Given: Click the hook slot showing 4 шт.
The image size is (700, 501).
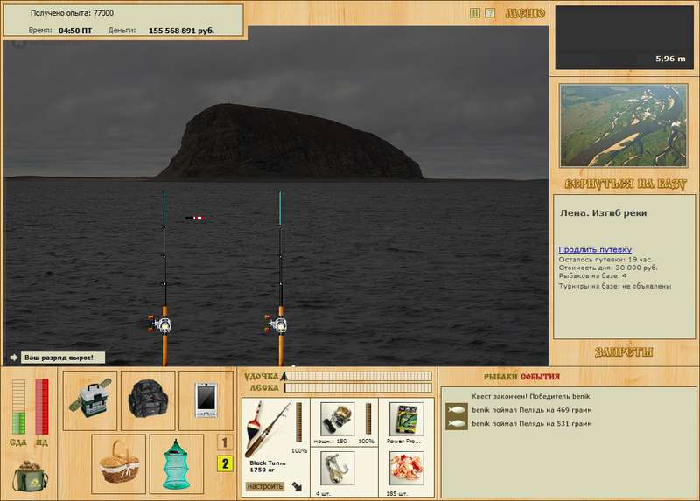Looking at the screenshot, I should pos(336,468).
